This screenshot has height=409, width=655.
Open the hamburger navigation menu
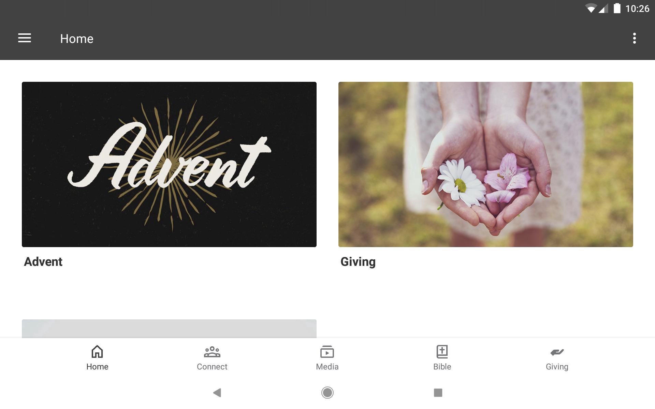pos(25,38)
